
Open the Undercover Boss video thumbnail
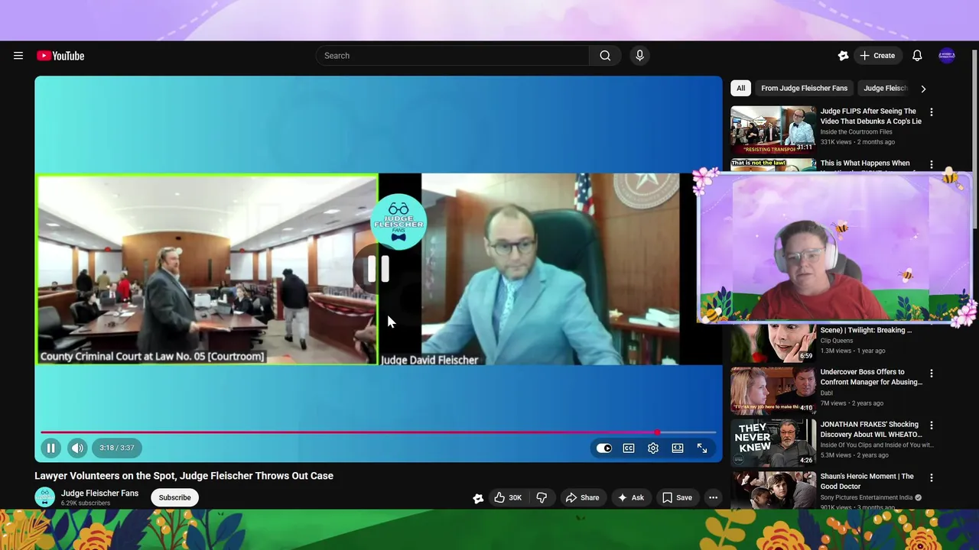tap(773, 390)
